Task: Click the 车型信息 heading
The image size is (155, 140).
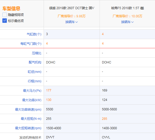Action: (x=11, y=8)
